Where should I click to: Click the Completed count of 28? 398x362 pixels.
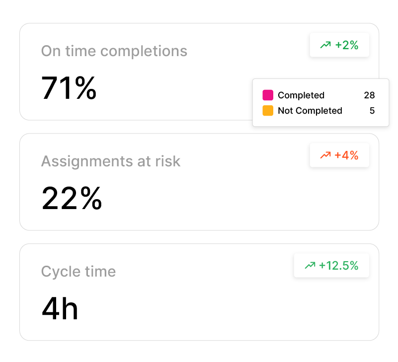369,95
